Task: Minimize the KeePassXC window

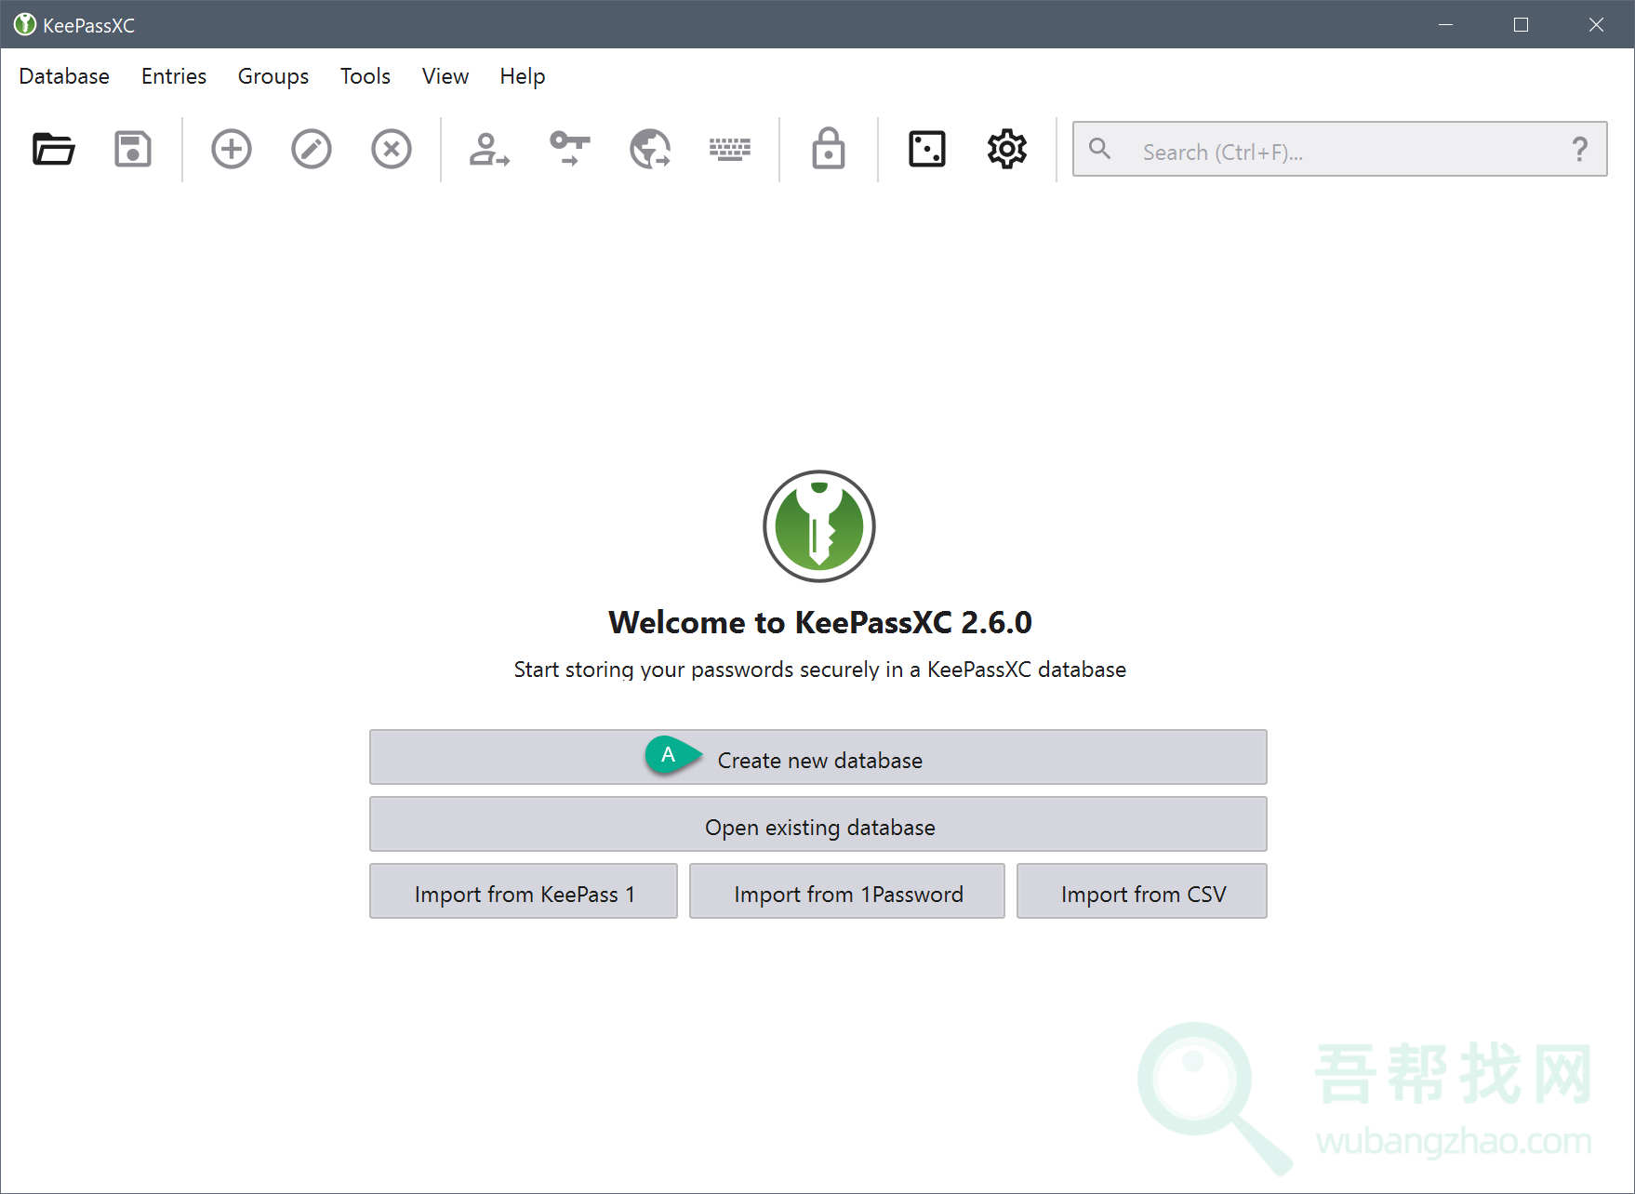Action: tap(1445, 25)
